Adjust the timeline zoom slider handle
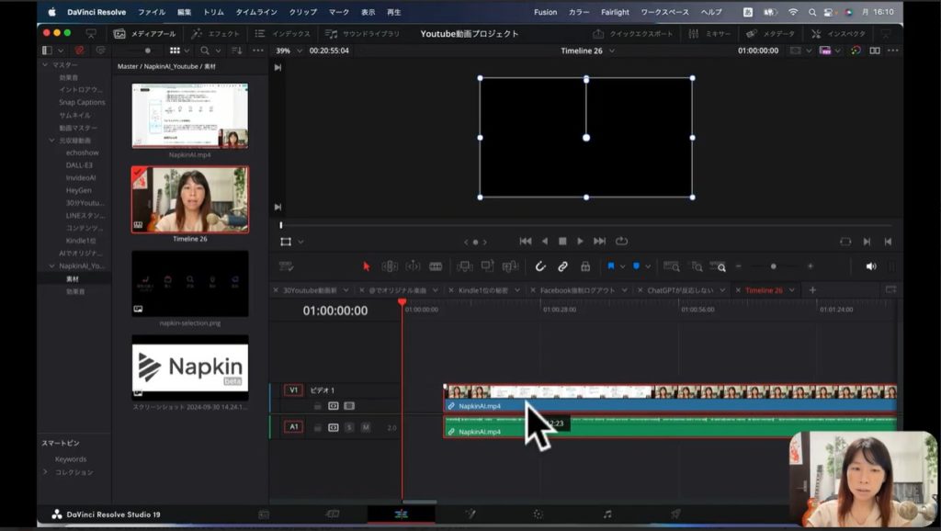The height and width of the screenshot is (531, 941). point(773,266)
